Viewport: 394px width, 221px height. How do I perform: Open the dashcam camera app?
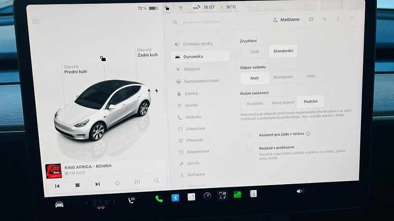[207, 196]
